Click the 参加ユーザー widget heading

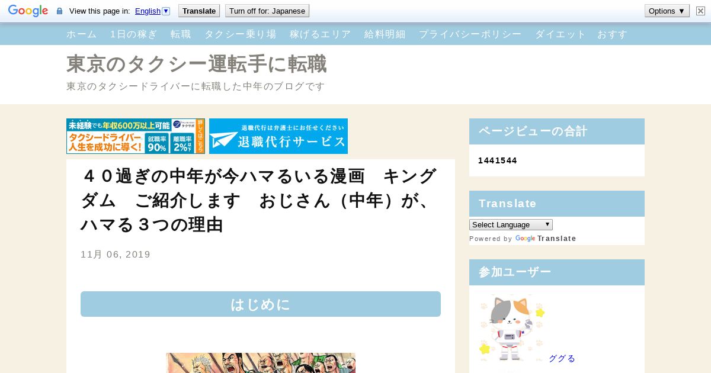(x=557, y=272)
